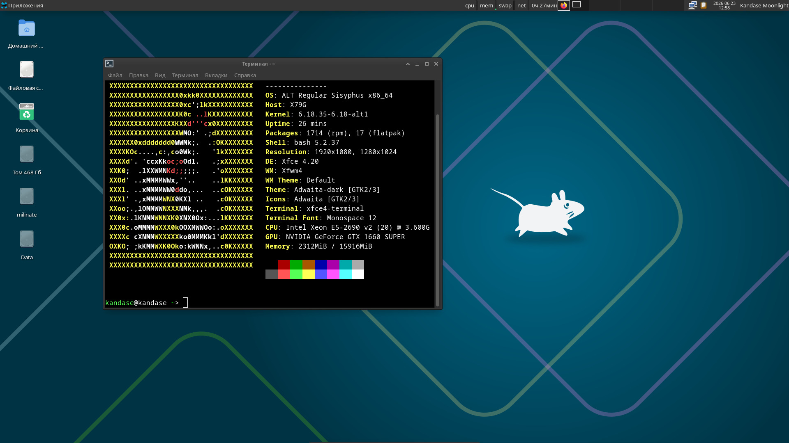Click the dark blue color block
789x443 pixels.
[x=321, y=265]
